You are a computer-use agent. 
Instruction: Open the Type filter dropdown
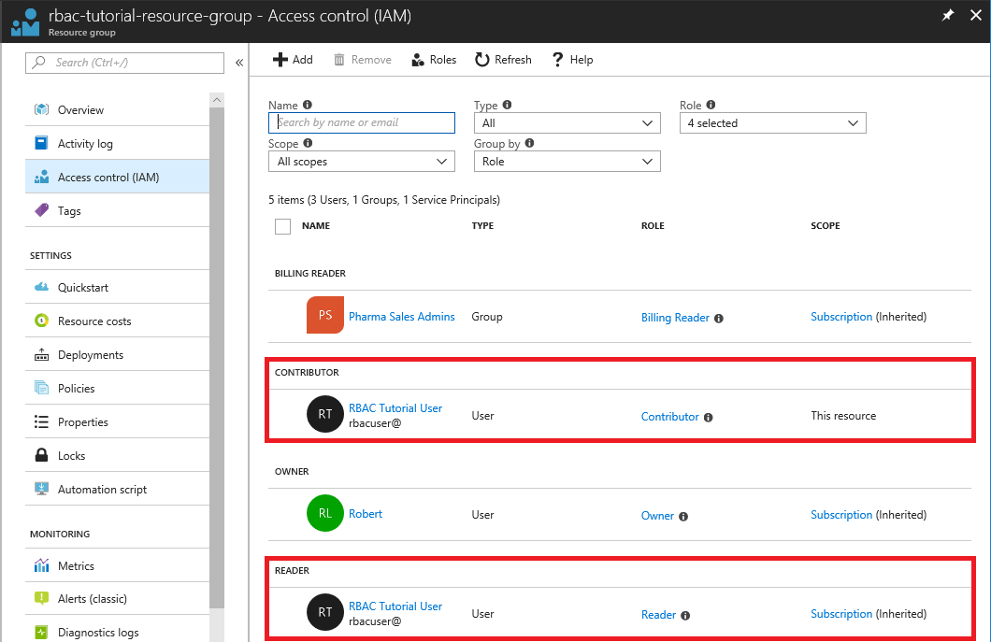(x=567, y=122)
